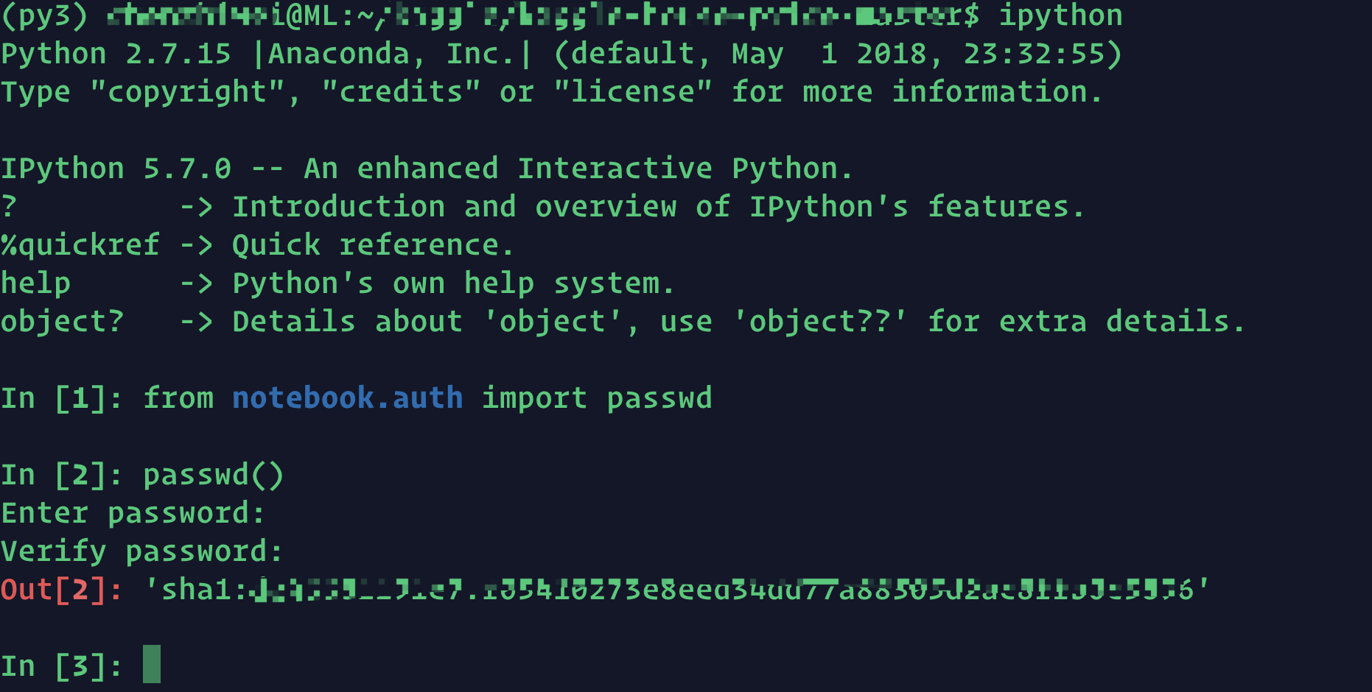This screenshot has width=1372, height=692.
Task: Click the blue 'notebook.auth' module name
Action: coord(348,398)
